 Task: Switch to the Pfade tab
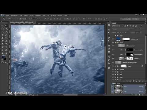pyautogui.click(x=119, y=83)
